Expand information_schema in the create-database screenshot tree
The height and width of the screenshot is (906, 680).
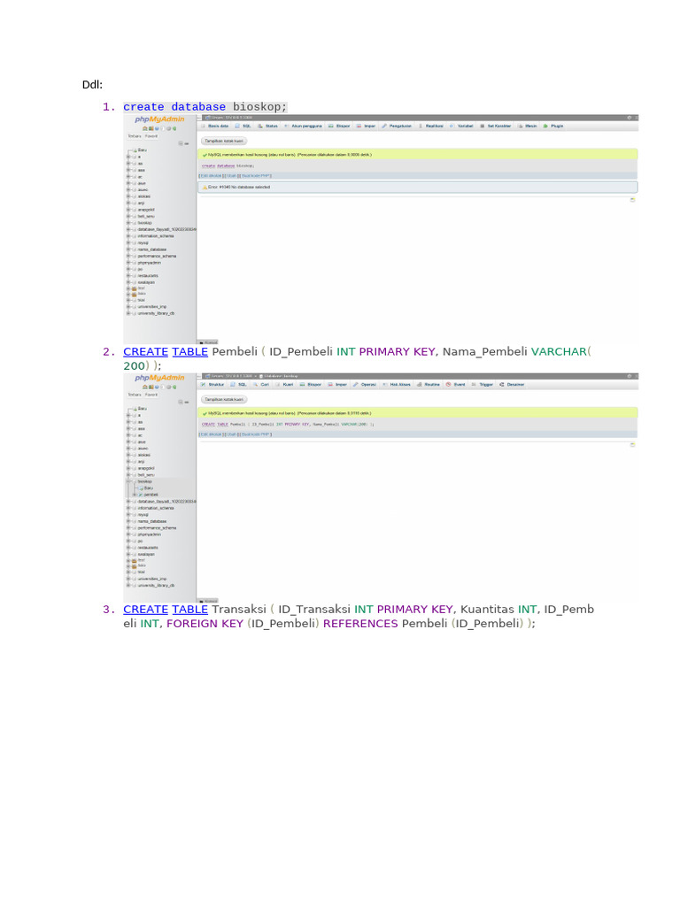[128, 236]
